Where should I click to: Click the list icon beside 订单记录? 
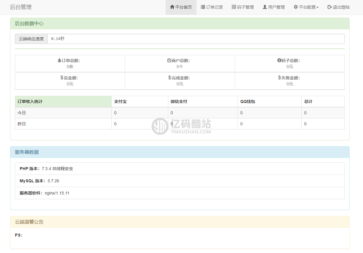pyautogui.click(x=203, y=7)
